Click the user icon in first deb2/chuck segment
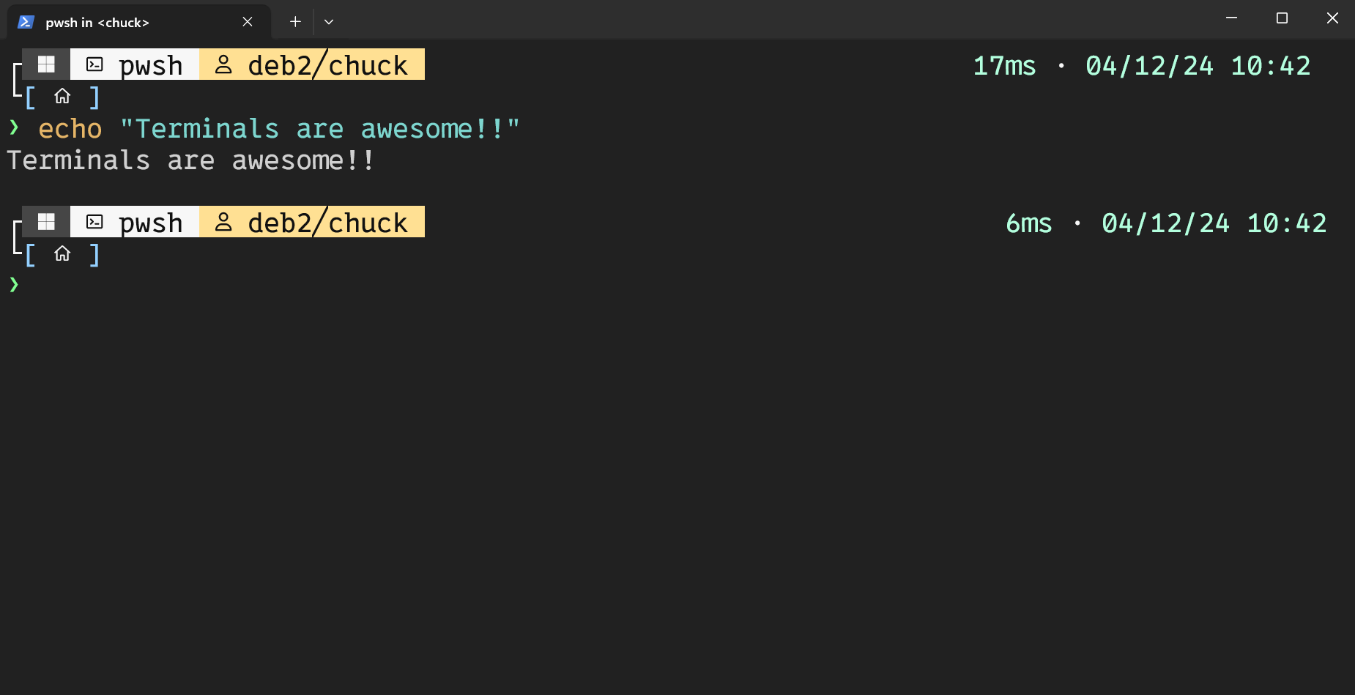 223,64
